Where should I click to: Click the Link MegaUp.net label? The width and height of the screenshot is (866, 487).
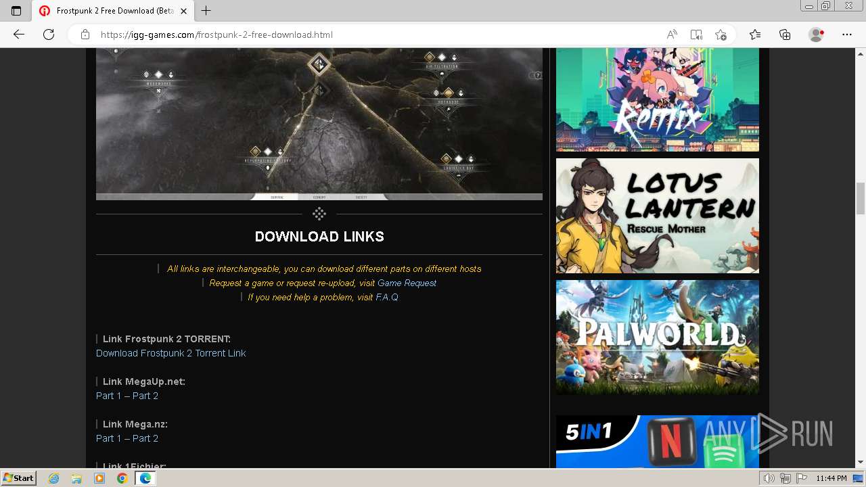pyautogui.click(x=144, y=381)
